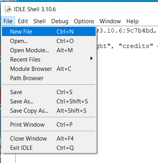Screen dimensions: 158x163
Task: Expand the Recent Files submenu arrow
Action: coord(91,58)
